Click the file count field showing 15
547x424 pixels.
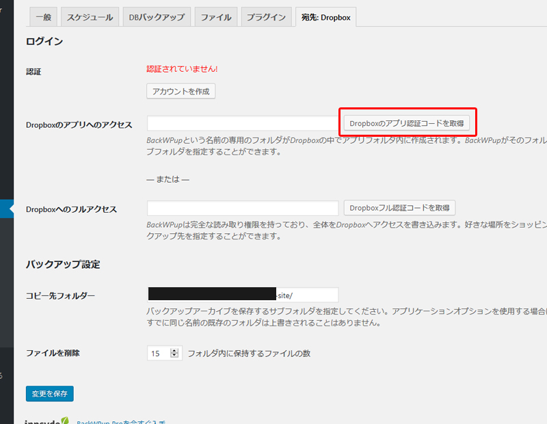tap(164, 353)
